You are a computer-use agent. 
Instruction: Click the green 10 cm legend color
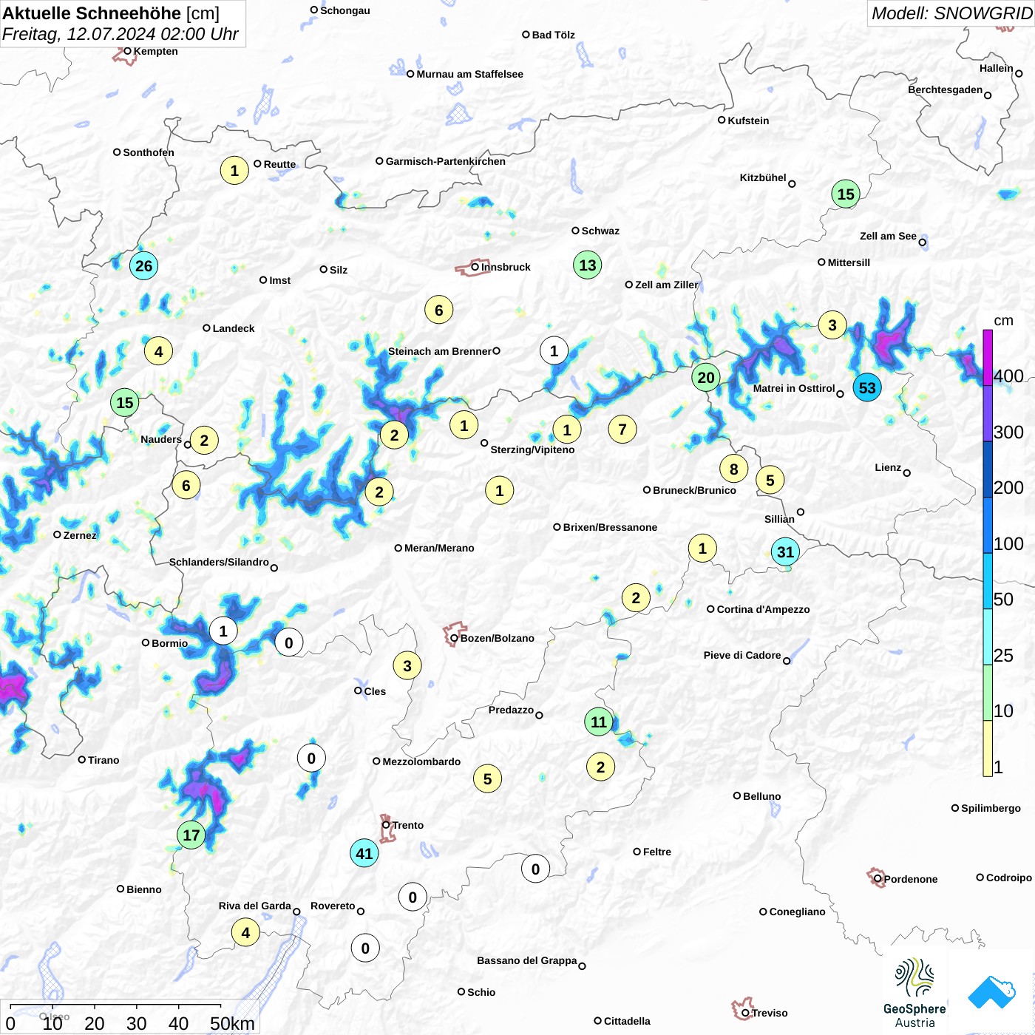click(x=988, y=693)
